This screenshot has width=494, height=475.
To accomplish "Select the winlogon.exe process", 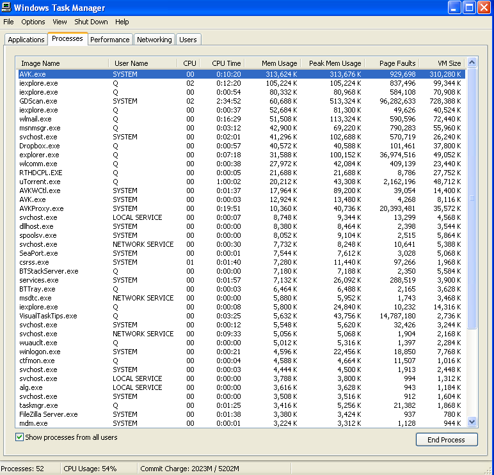I will [241, 352].
